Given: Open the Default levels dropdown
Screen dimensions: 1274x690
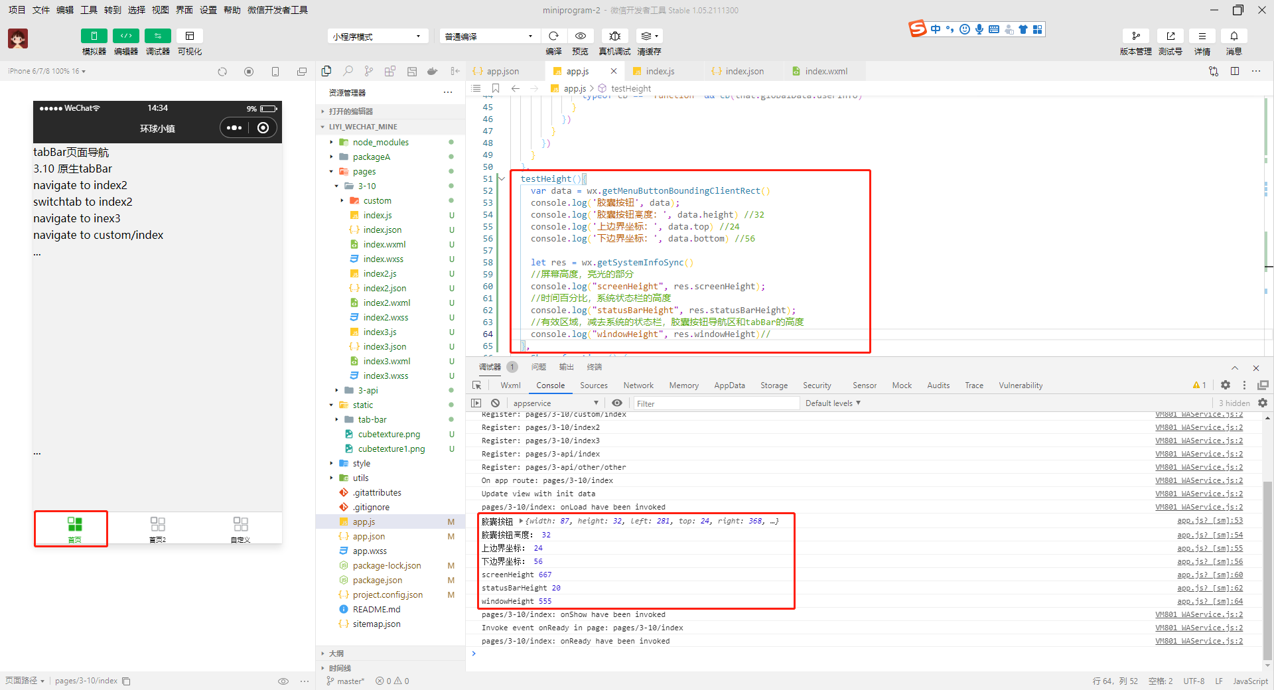Looking at the screenshot, I should [x=833, y=403].
